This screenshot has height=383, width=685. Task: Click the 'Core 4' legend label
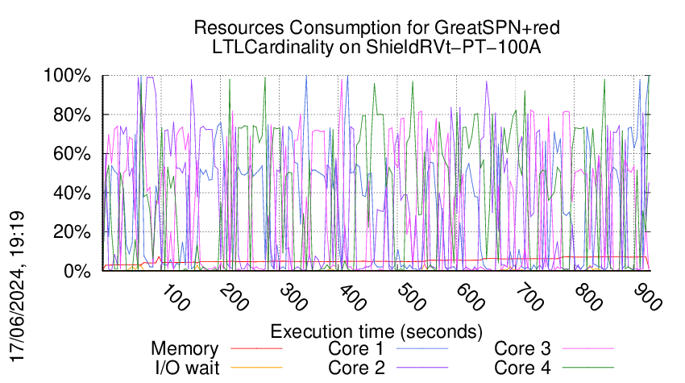[522, 368]
